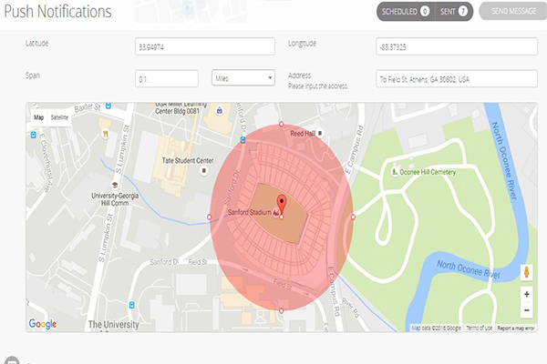
Task: Click the Latitude input field
Action: pos(205,46)
